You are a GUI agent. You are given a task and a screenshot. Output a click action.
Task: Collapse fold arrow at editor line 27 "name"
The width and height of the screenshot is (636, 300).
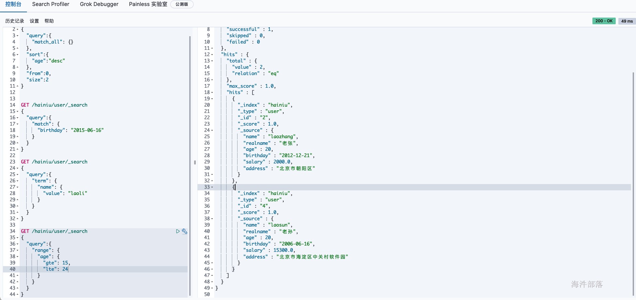(17, 187)
